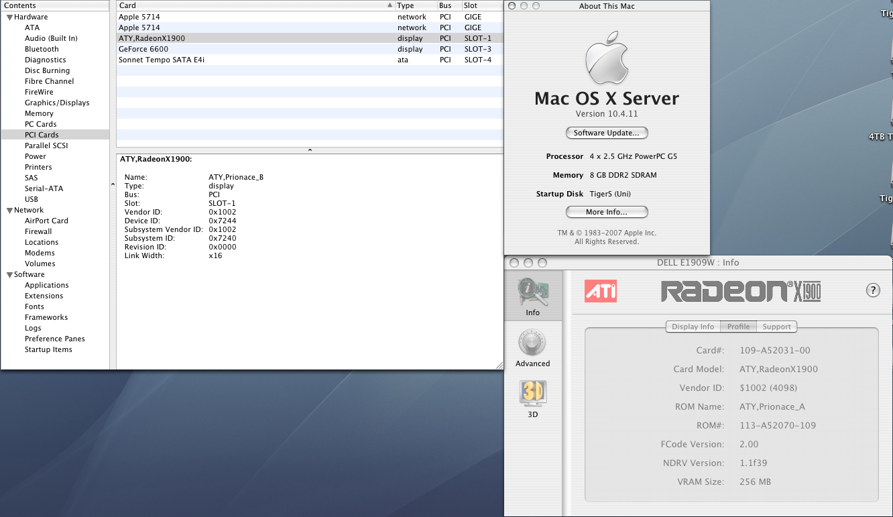Screen dimensions: 893x517
Task: Select Audio (Built In) in sidebar
Action: [51, 38]
